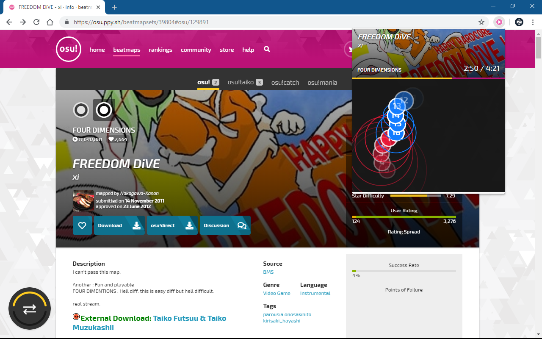Click the Star Difficulty bar
This screenshot has width=542, height=339.
[416, 196]
